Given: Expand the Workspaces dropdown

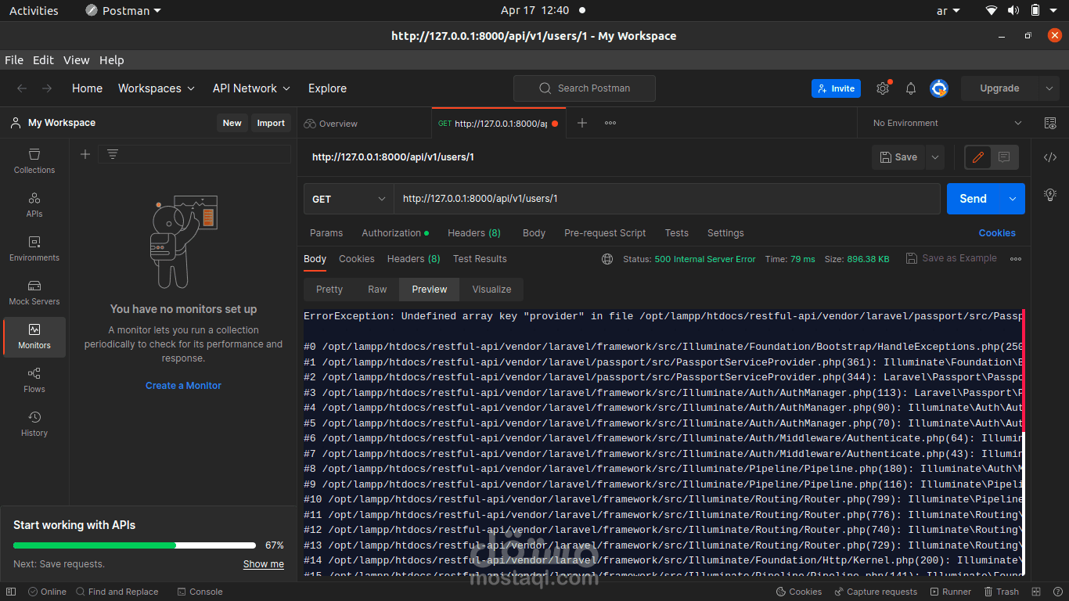Looking at the screenshot, I should click(157, 88).
